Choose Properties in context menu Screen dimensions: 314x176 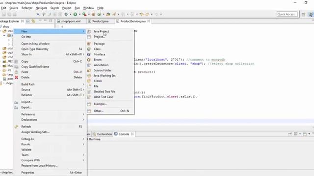tap(50, 173)
